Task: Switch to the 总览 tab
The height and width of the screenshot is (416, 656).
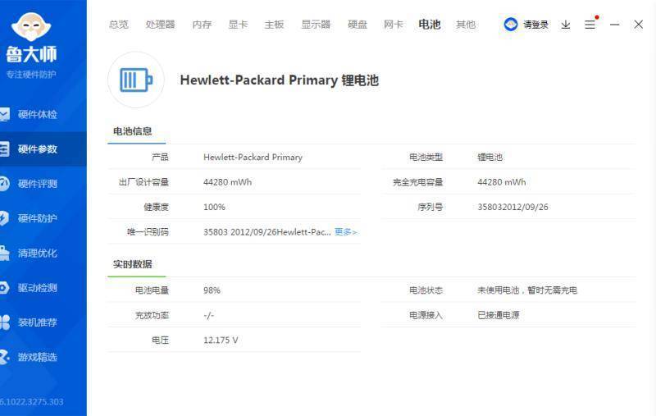Action: pyautogui.click(x=119, y=25)
